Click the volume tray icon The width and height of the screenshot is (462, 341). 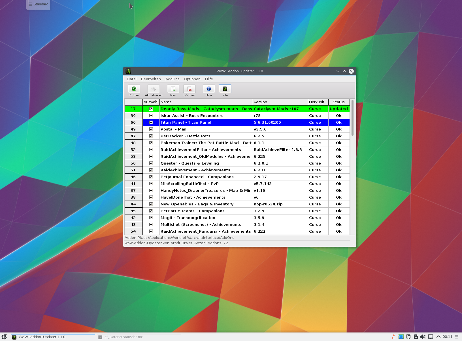423,337
